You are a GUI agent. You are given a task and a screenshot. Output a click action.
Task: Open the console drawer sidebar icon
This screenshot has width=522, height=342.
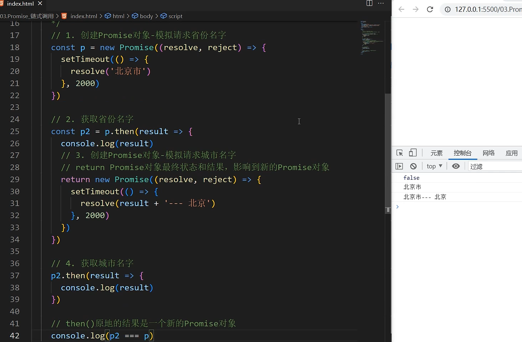pyautogui.click(x=400, y=166)
